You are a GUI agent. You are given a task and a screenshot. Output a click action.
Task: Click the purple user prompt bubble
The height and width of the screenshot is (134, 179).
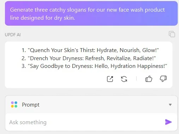91,13
